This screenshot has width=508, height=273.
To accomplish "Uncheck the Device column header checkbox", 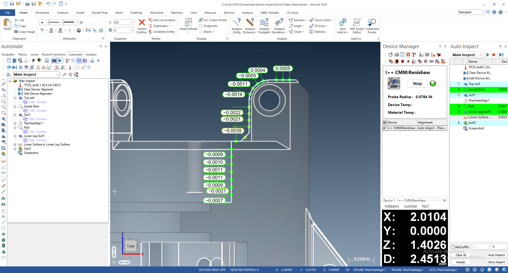I will pos(385,122).
